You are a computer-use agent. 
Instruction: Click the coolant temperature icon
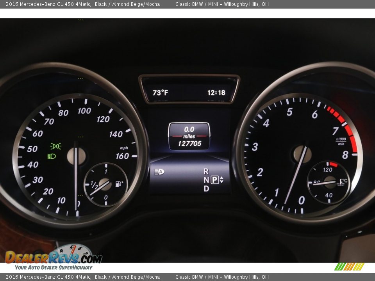point(342,182)
